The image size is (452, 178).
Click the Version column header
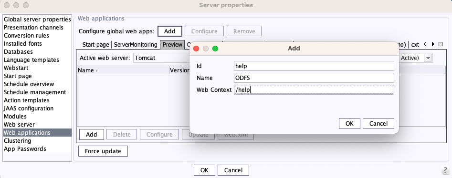(x=179, y=70)
